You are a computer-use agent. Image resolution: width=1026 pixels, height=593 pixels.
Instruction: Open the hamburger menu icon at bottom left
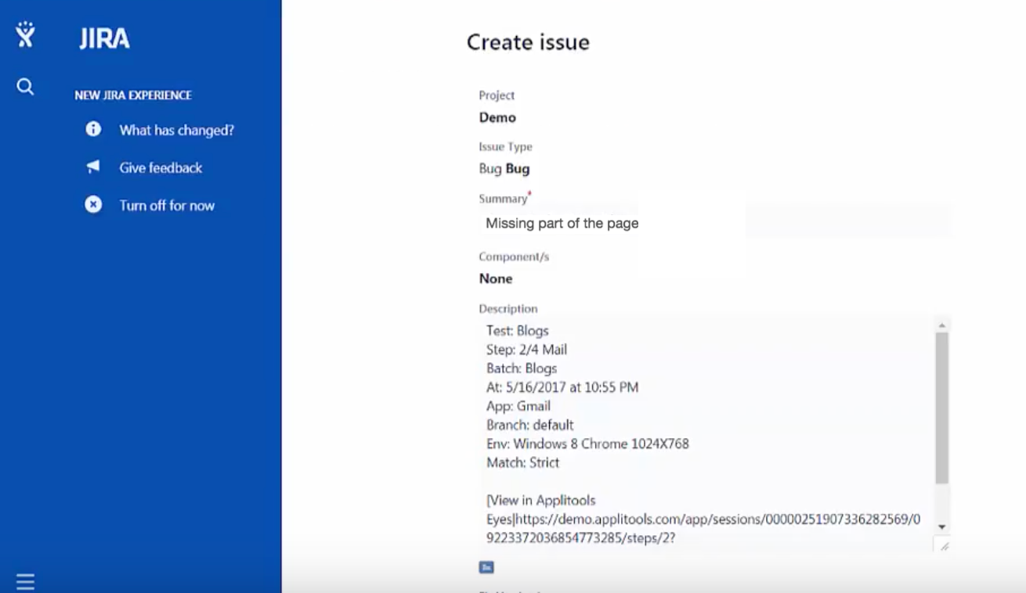tap(25, 581)
